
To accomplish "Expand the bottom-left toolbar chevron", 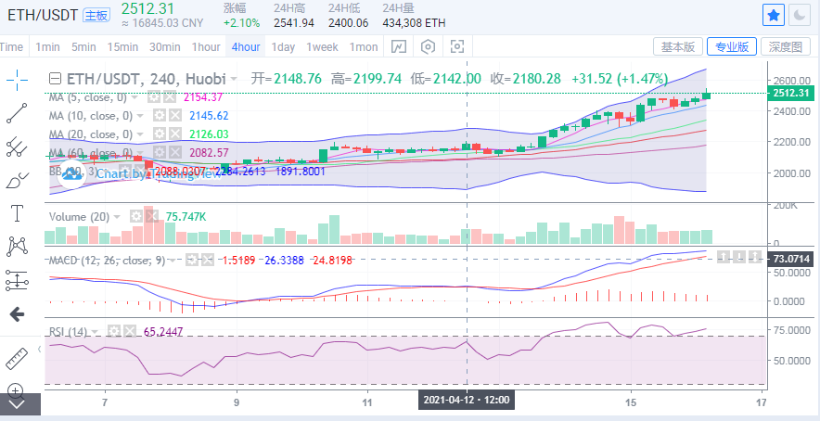I will (x=17, y=405).
